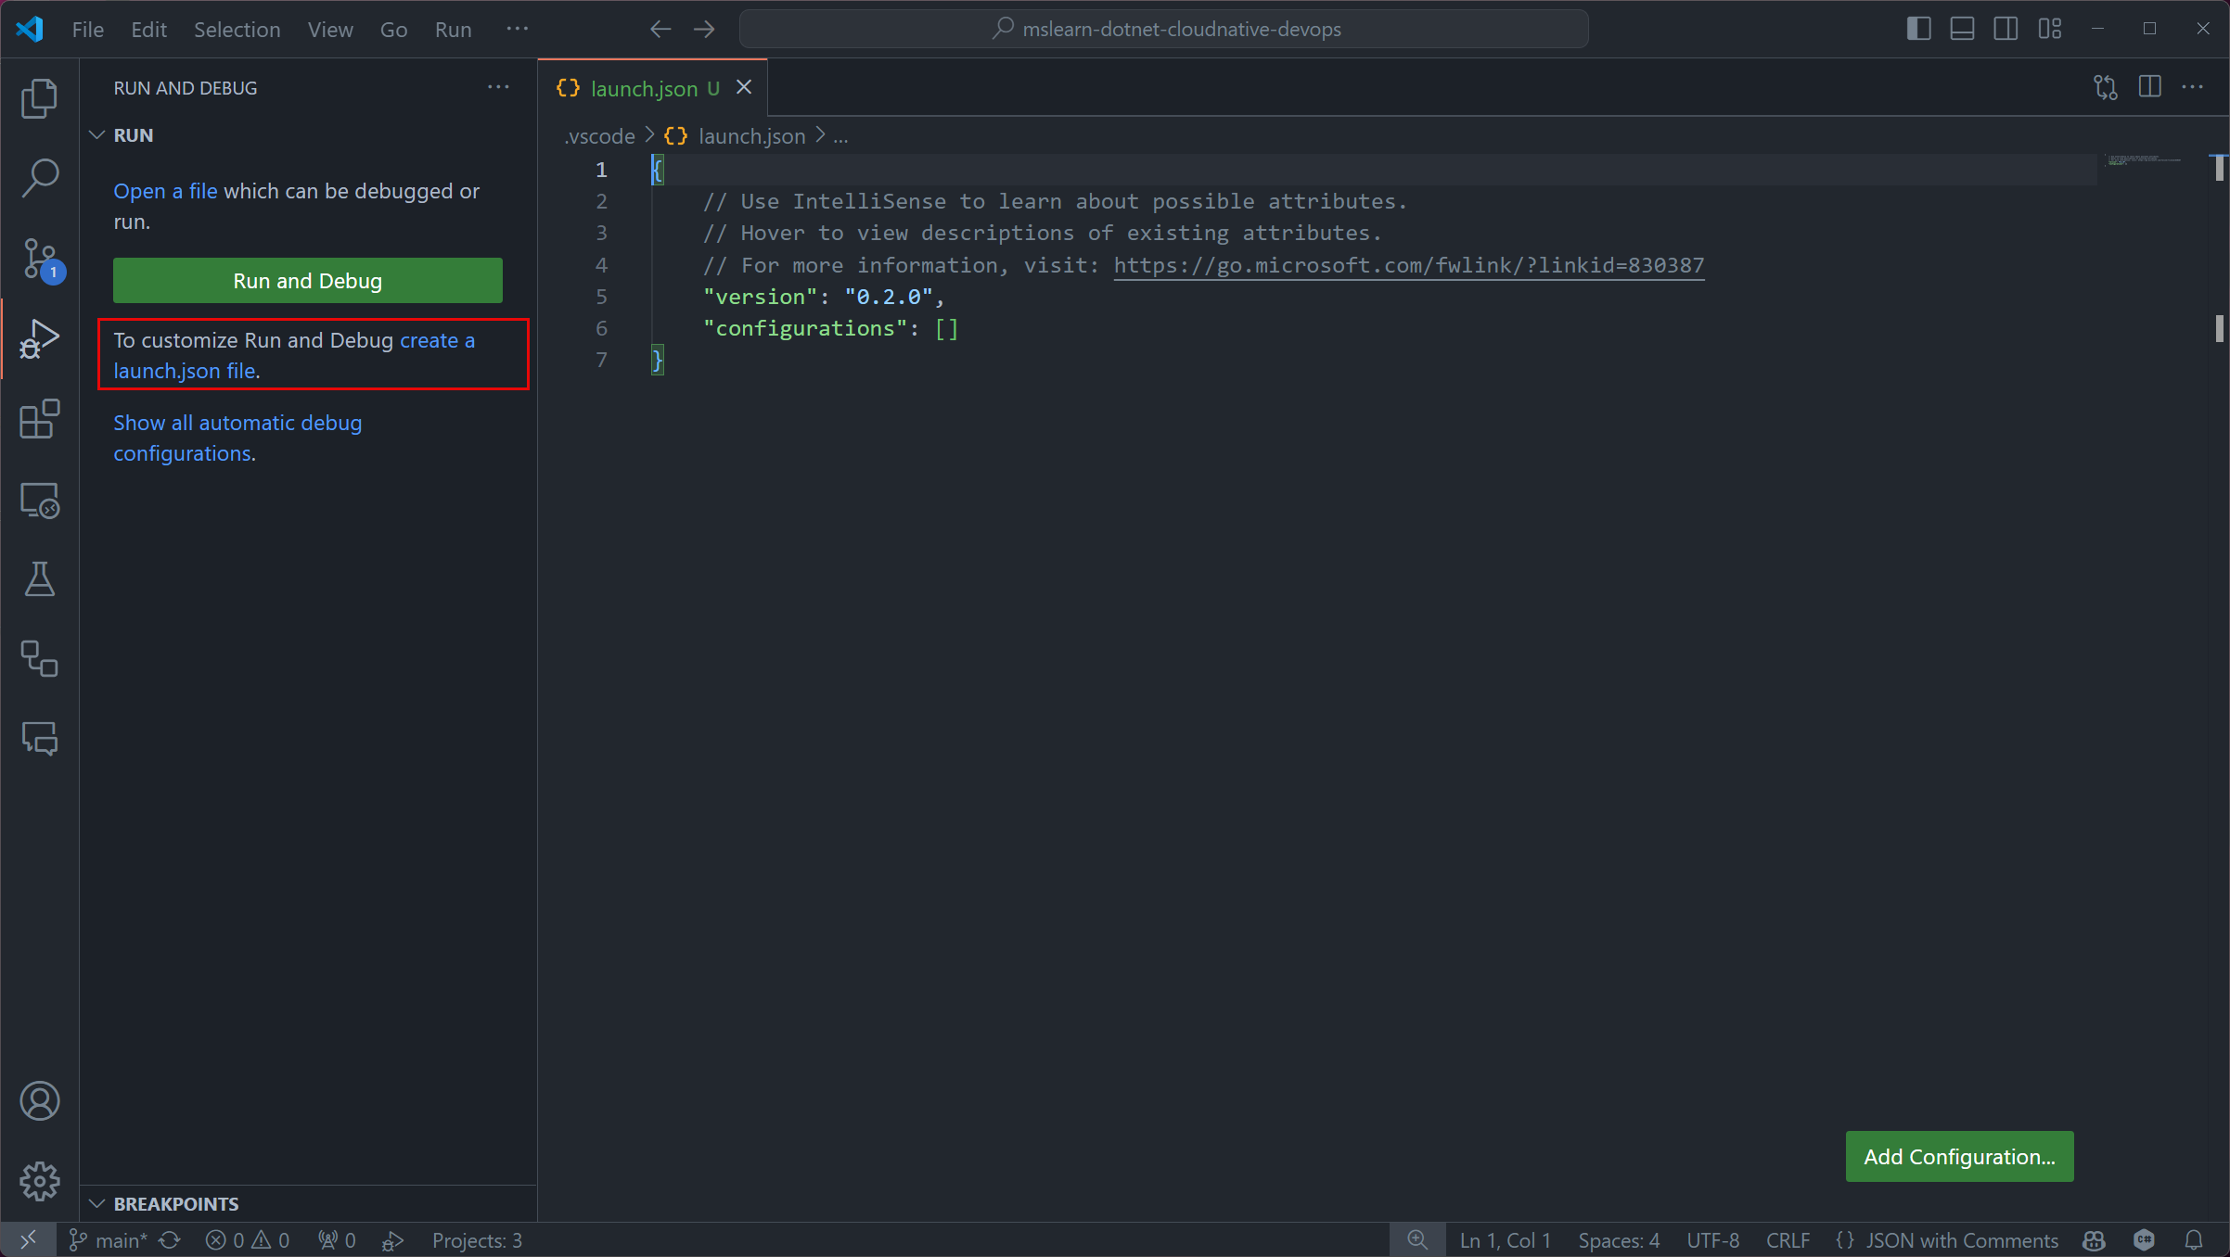Select the launch.json editor tab
Image resolution: width=2230 pixels, height=1257 pixels.
[x=644, y=88]
